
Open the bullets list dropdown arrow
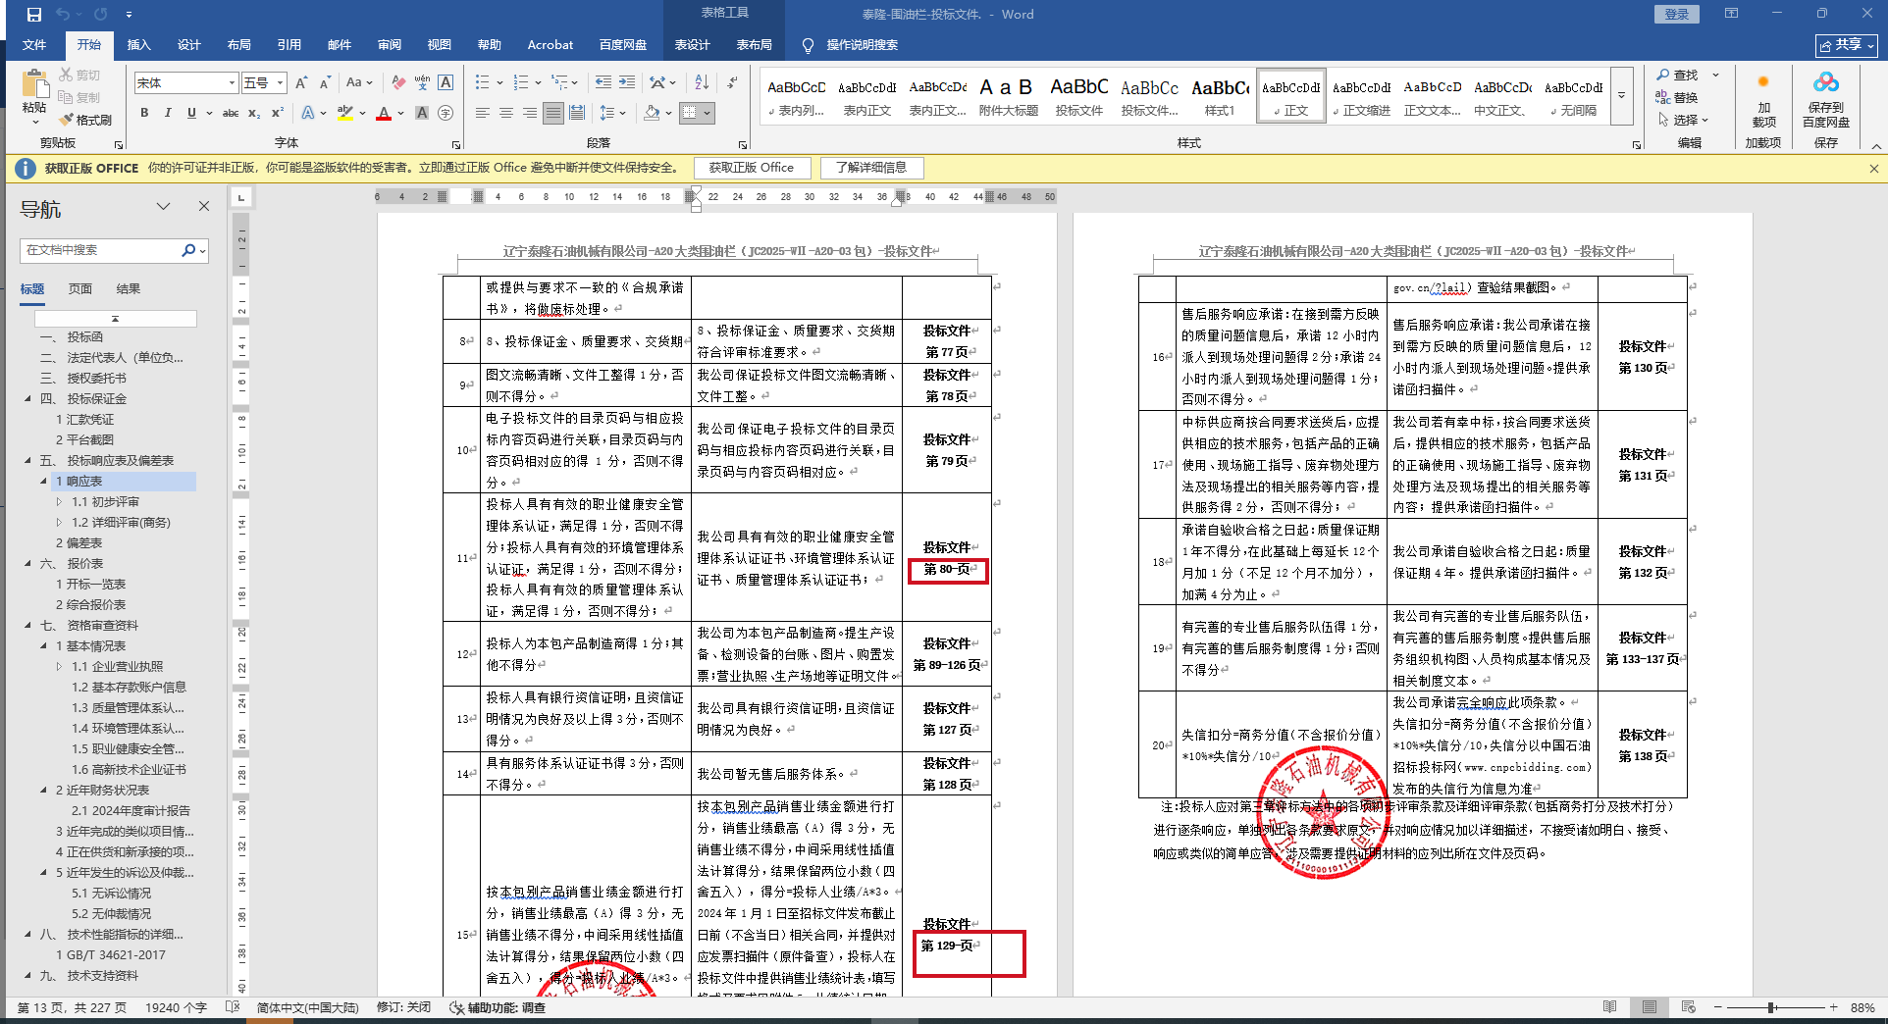coord(499,83)
